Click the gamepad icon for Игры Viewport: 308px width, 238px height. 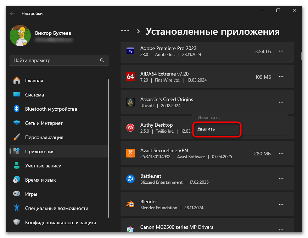17,194
